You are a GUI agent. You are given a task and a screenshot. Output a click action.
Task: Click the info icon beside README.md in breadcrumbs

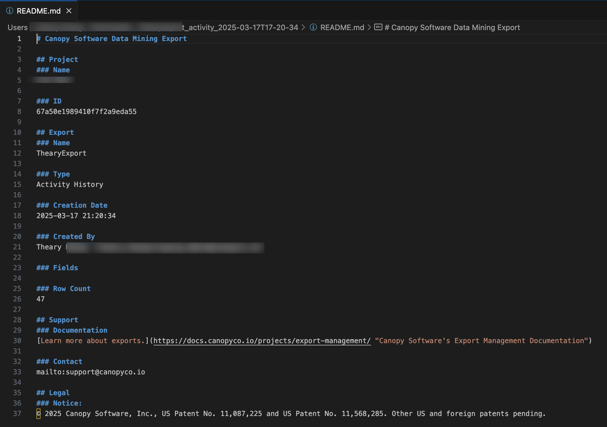coord(313,27)
